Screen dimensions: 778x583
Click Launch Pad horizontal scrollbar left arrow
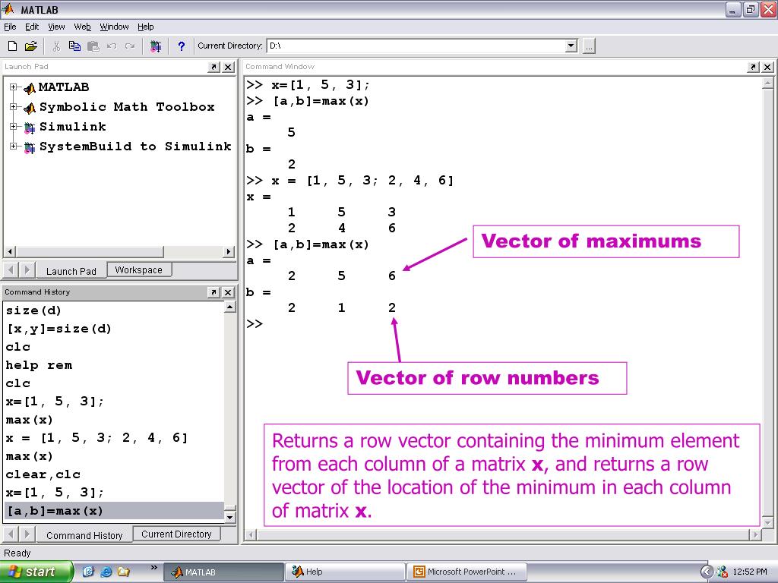pos(11,251)
